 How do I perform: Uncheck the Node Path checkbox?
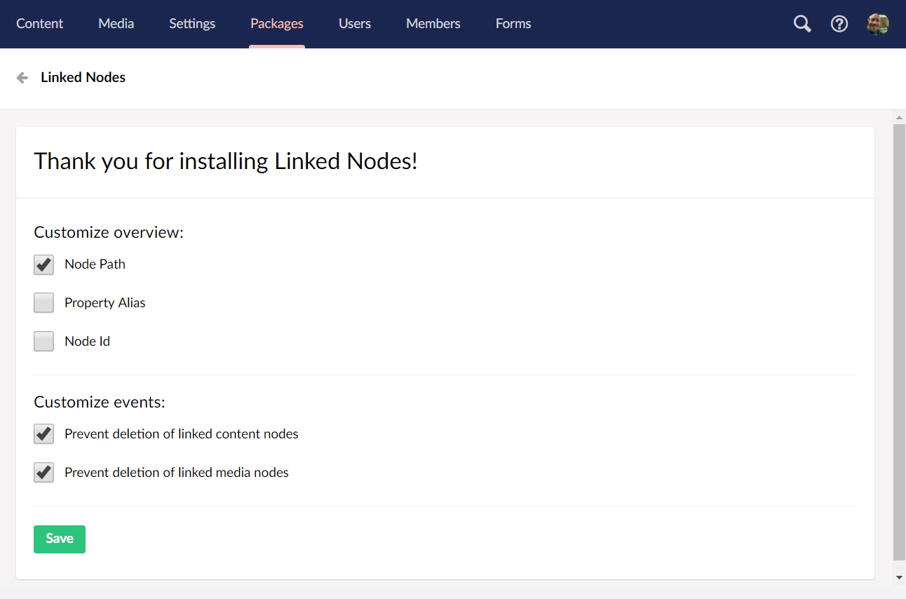pyautogui.click(x=43, y=264)
